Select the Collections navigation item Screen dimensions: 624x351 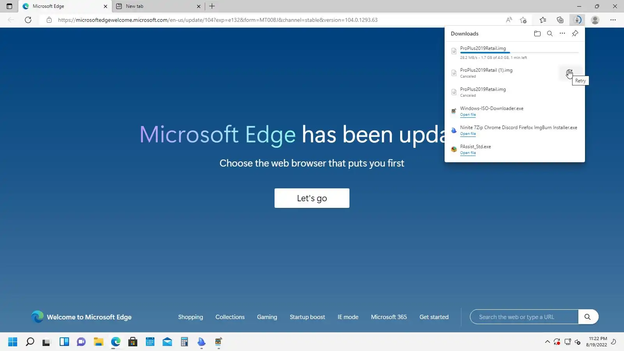[x=230, y=317]
